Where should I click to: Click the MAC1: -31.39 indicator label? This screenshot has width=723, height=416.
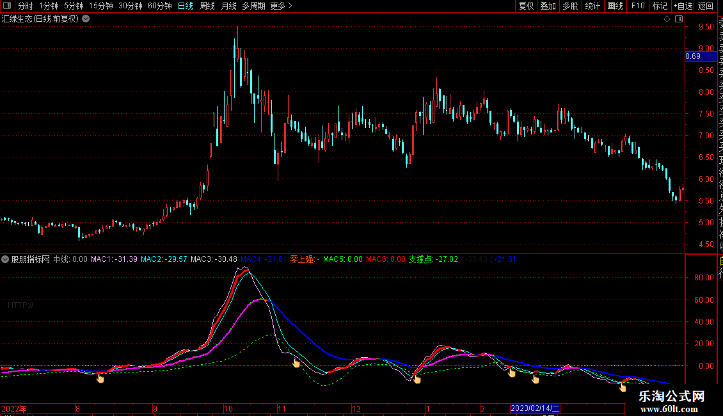[x=114, y=259]
